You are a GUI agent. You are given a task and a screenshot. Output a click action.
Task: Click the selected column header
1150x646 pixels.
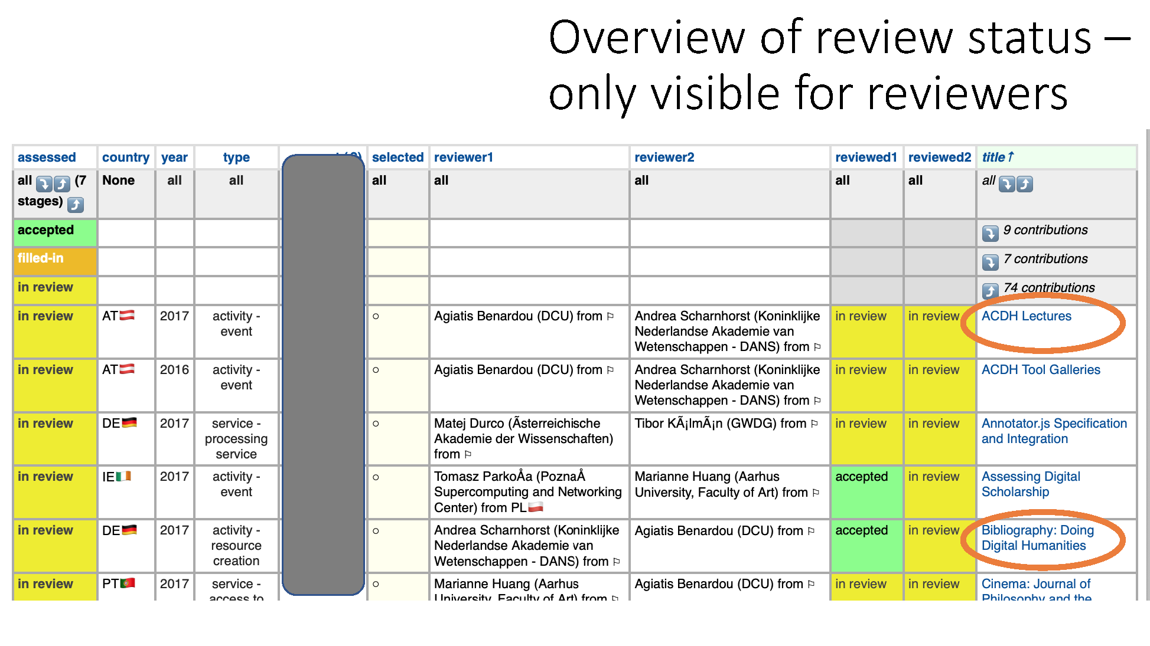click(x=398, y=158)
